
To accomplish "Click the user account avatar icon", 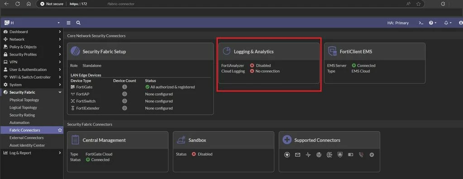I will pos(461,23).
